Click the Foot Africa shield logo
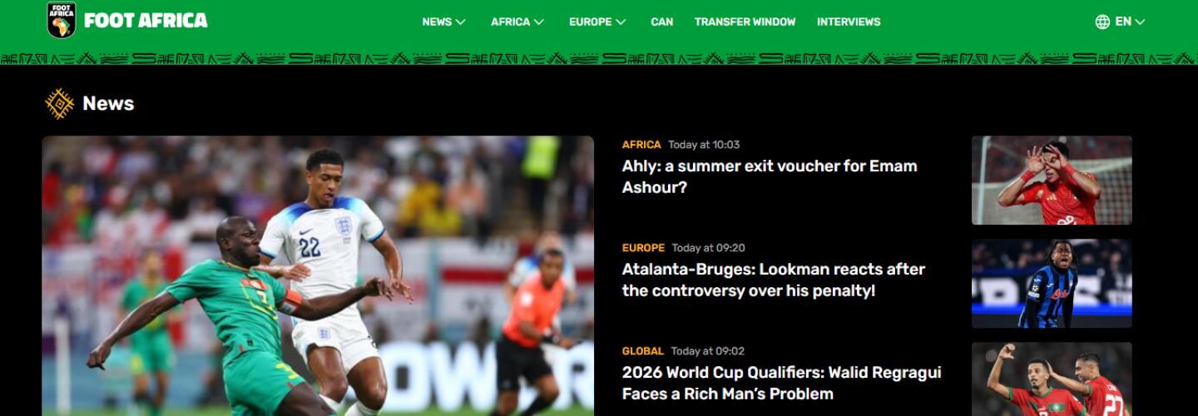The height and width of the screenshot is (416, 1198). (x=62, y=20)
